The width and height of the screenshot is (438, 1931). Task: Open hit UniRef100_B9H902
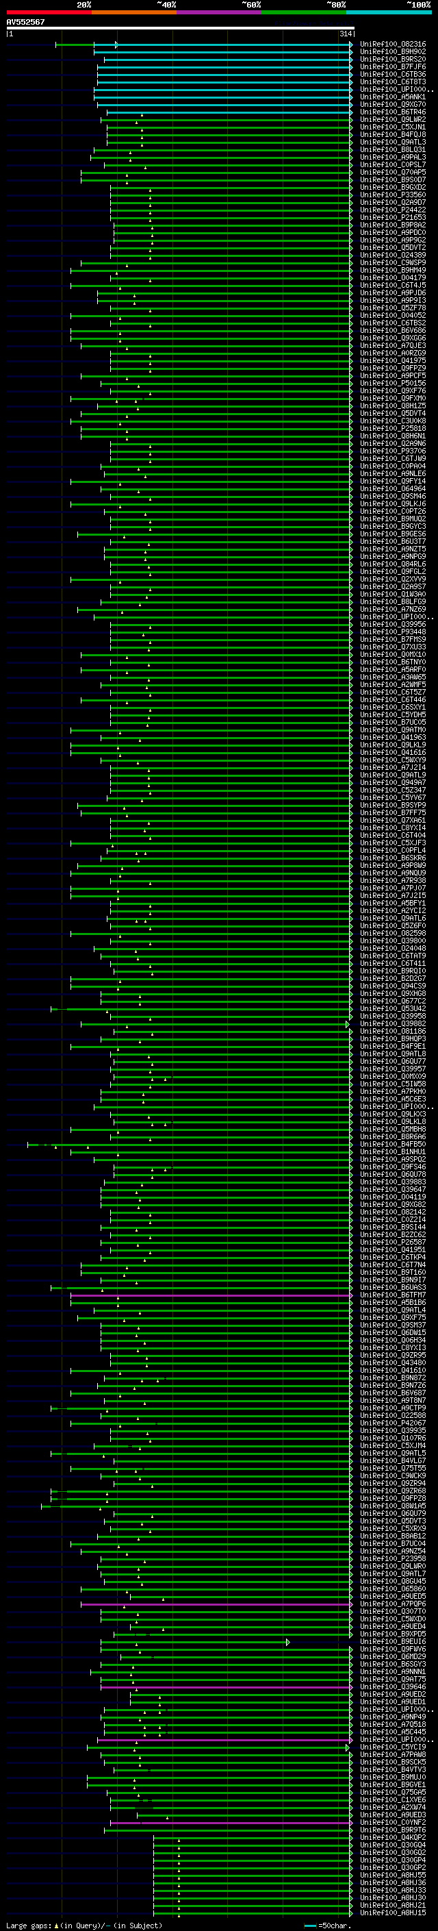coord(393,52)
